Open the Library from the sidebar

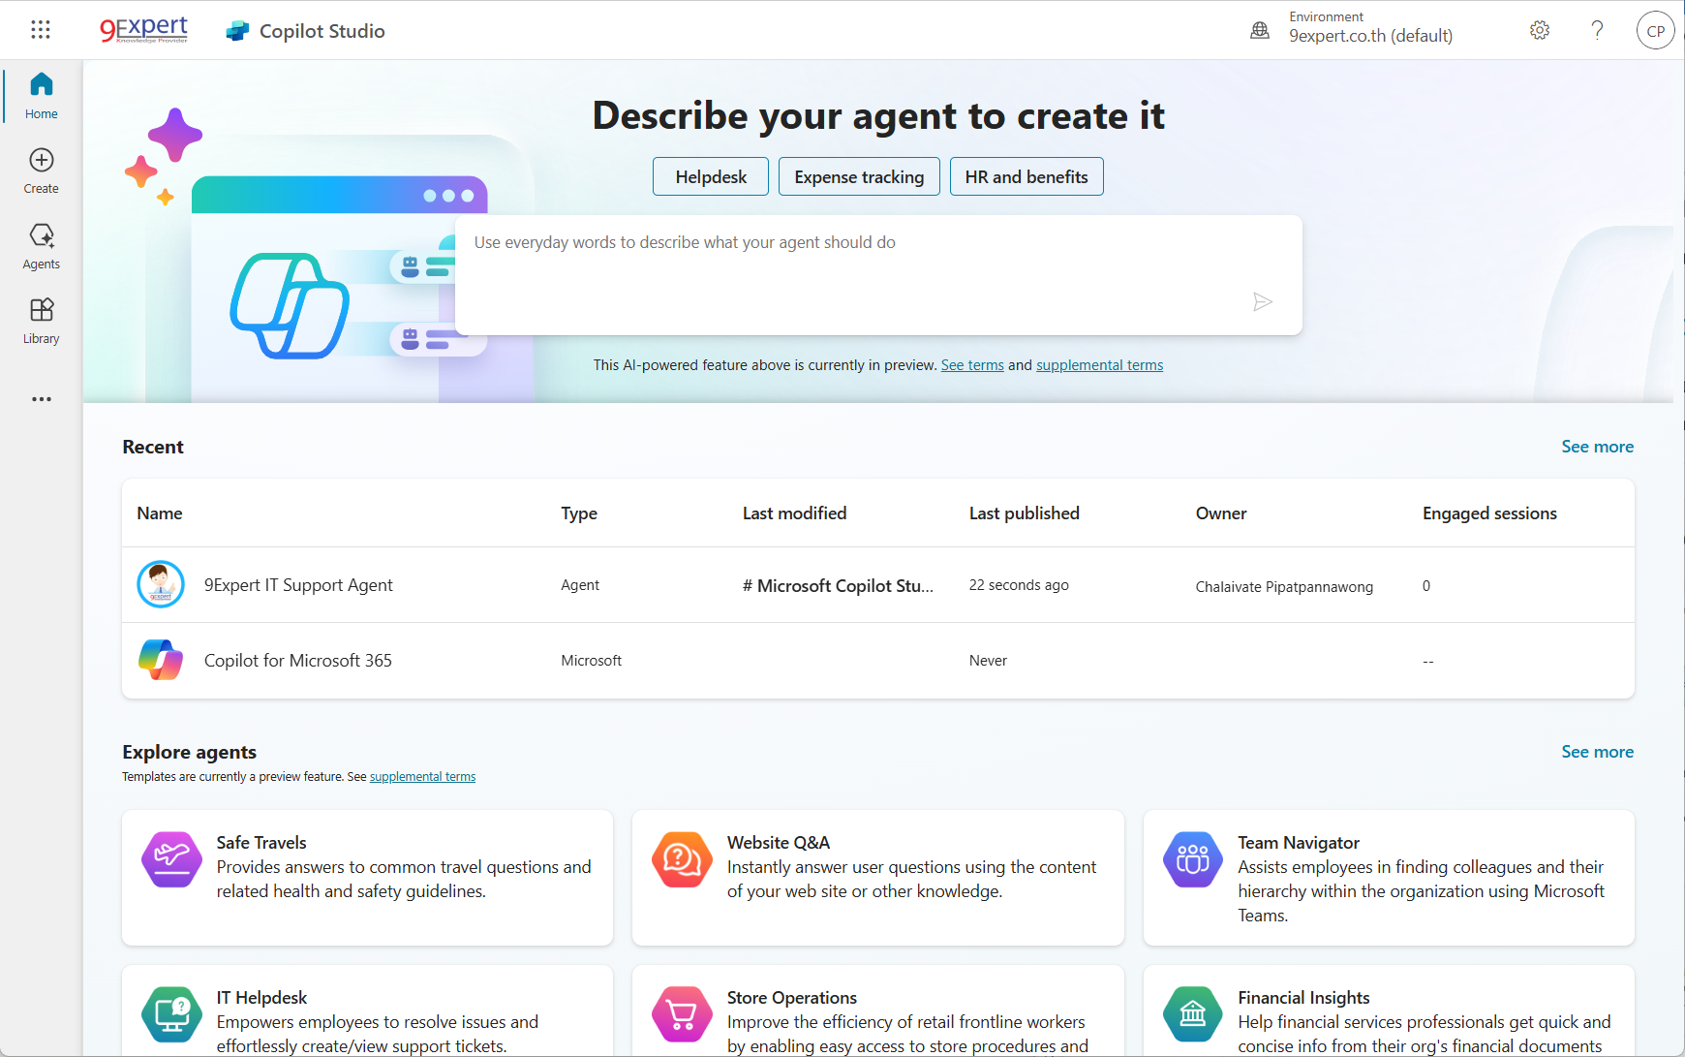pos(41,320)
